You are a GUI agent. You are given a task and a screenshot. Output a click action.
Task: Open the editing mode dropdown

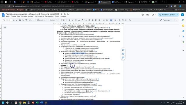[x=166, y=20]
